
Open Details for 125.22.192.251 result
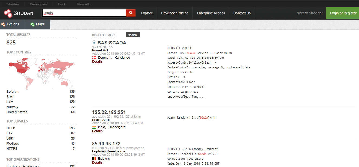pyautogui.click(x=97, y=131)
